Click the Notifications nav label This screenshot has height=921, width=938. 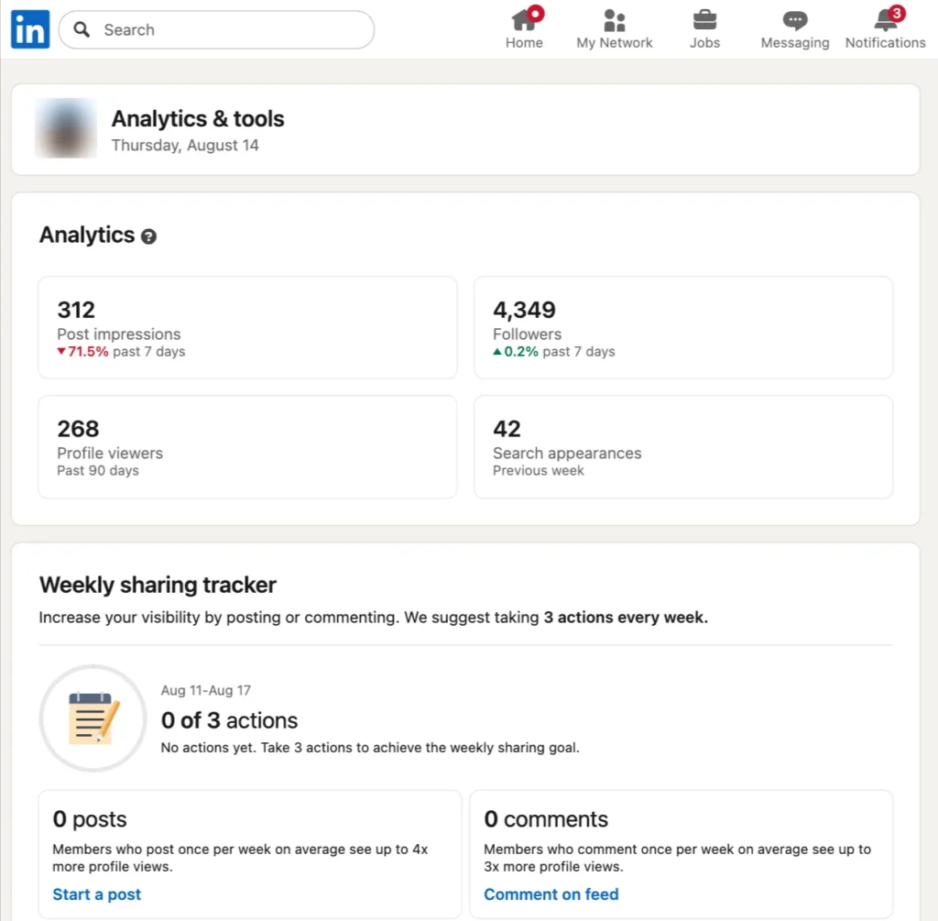click(886, 43)
